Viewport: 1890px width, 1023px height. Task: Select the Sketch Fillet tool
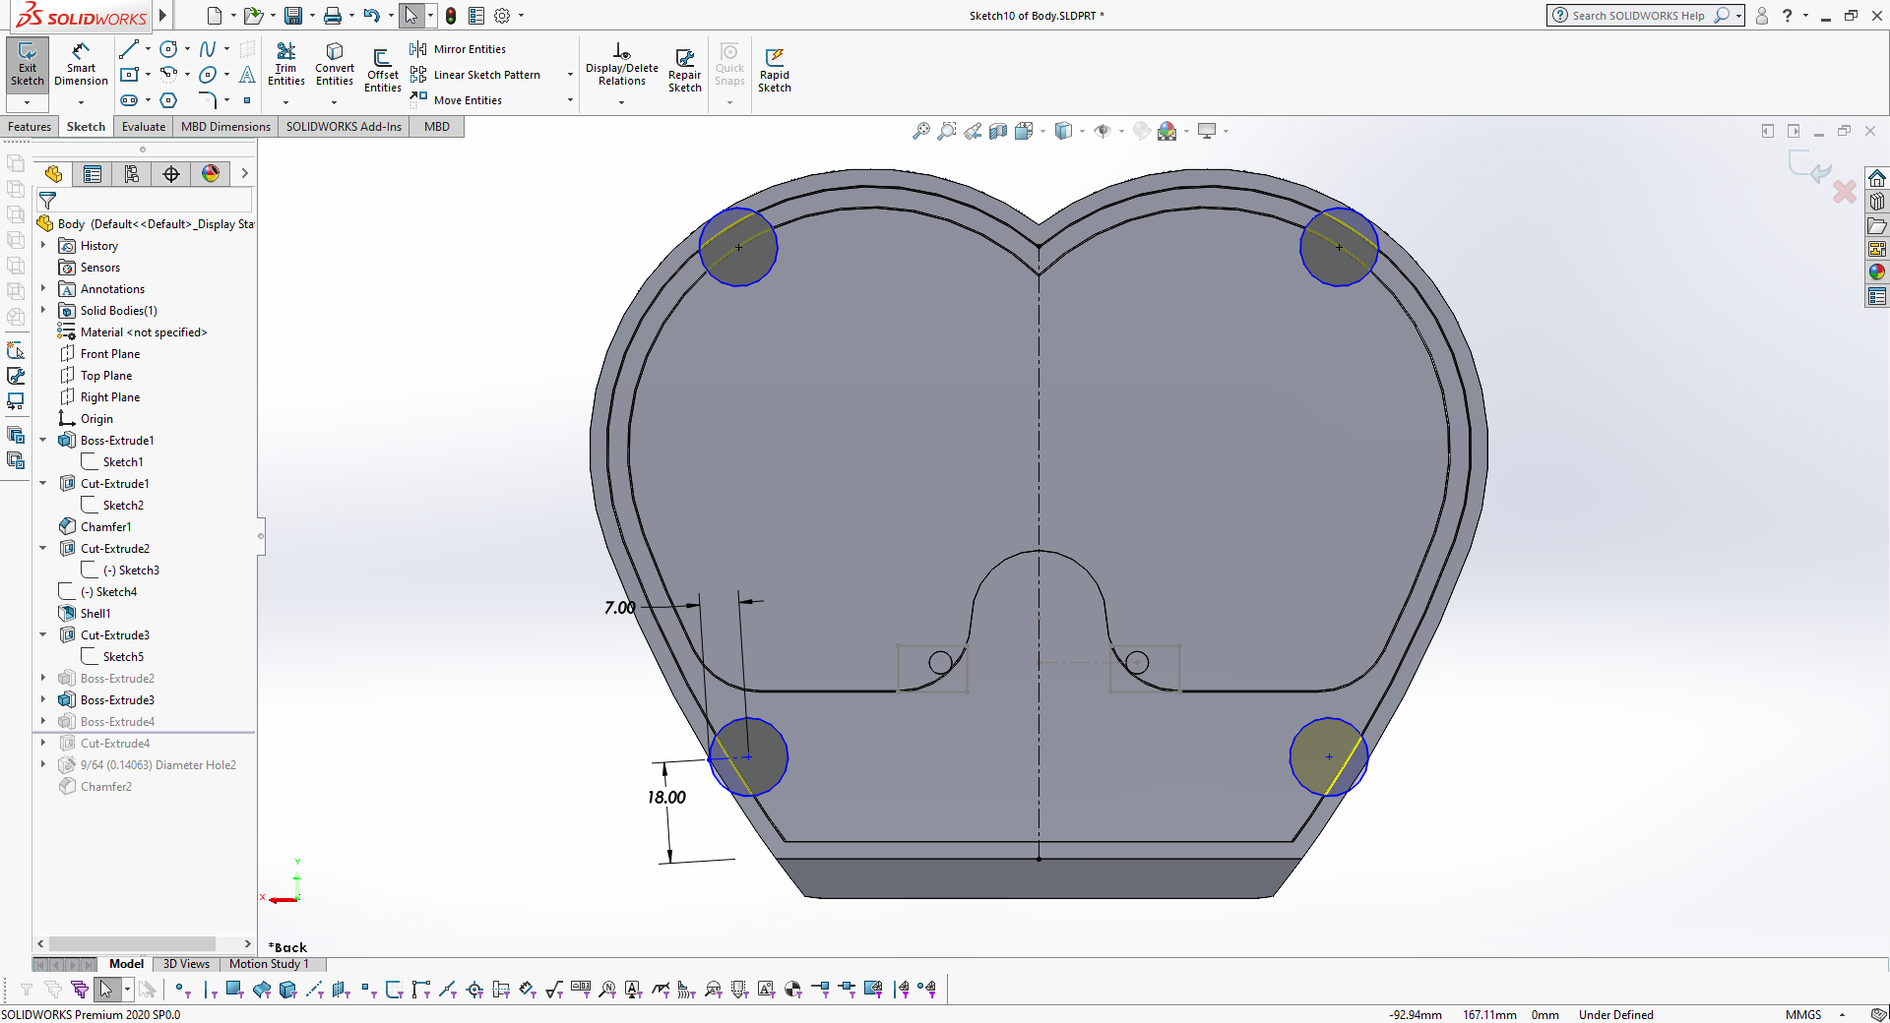[x=208, y=100]
